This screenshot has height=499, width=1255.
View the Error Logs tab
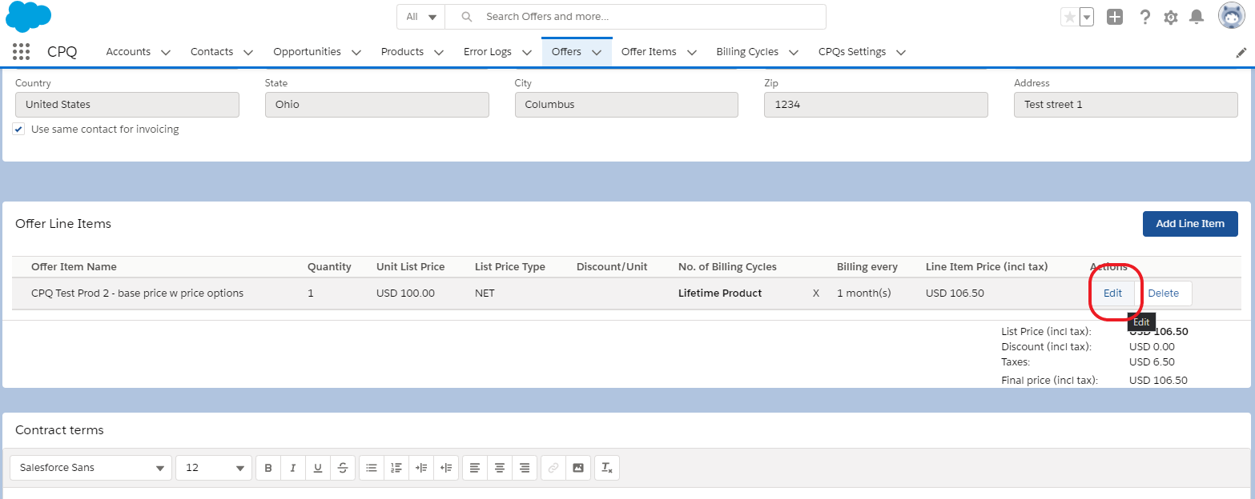pyautogui.click(x=487, y=52)
